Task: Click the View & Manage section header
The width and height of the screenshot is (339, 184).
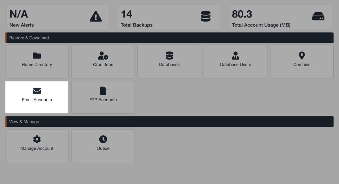Action: [x=24, y=122]
